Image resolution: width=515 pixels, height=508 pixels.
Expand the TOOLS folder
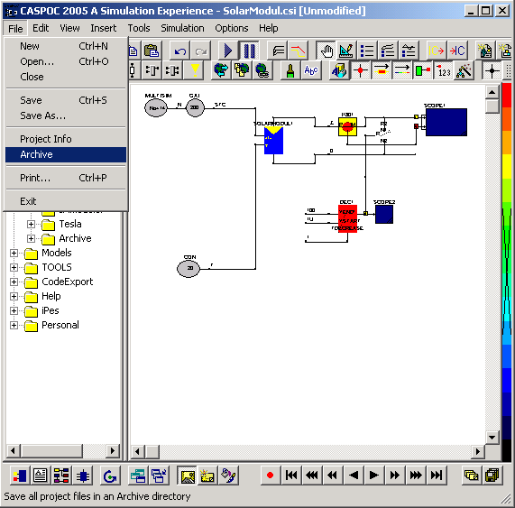point(14,267)
